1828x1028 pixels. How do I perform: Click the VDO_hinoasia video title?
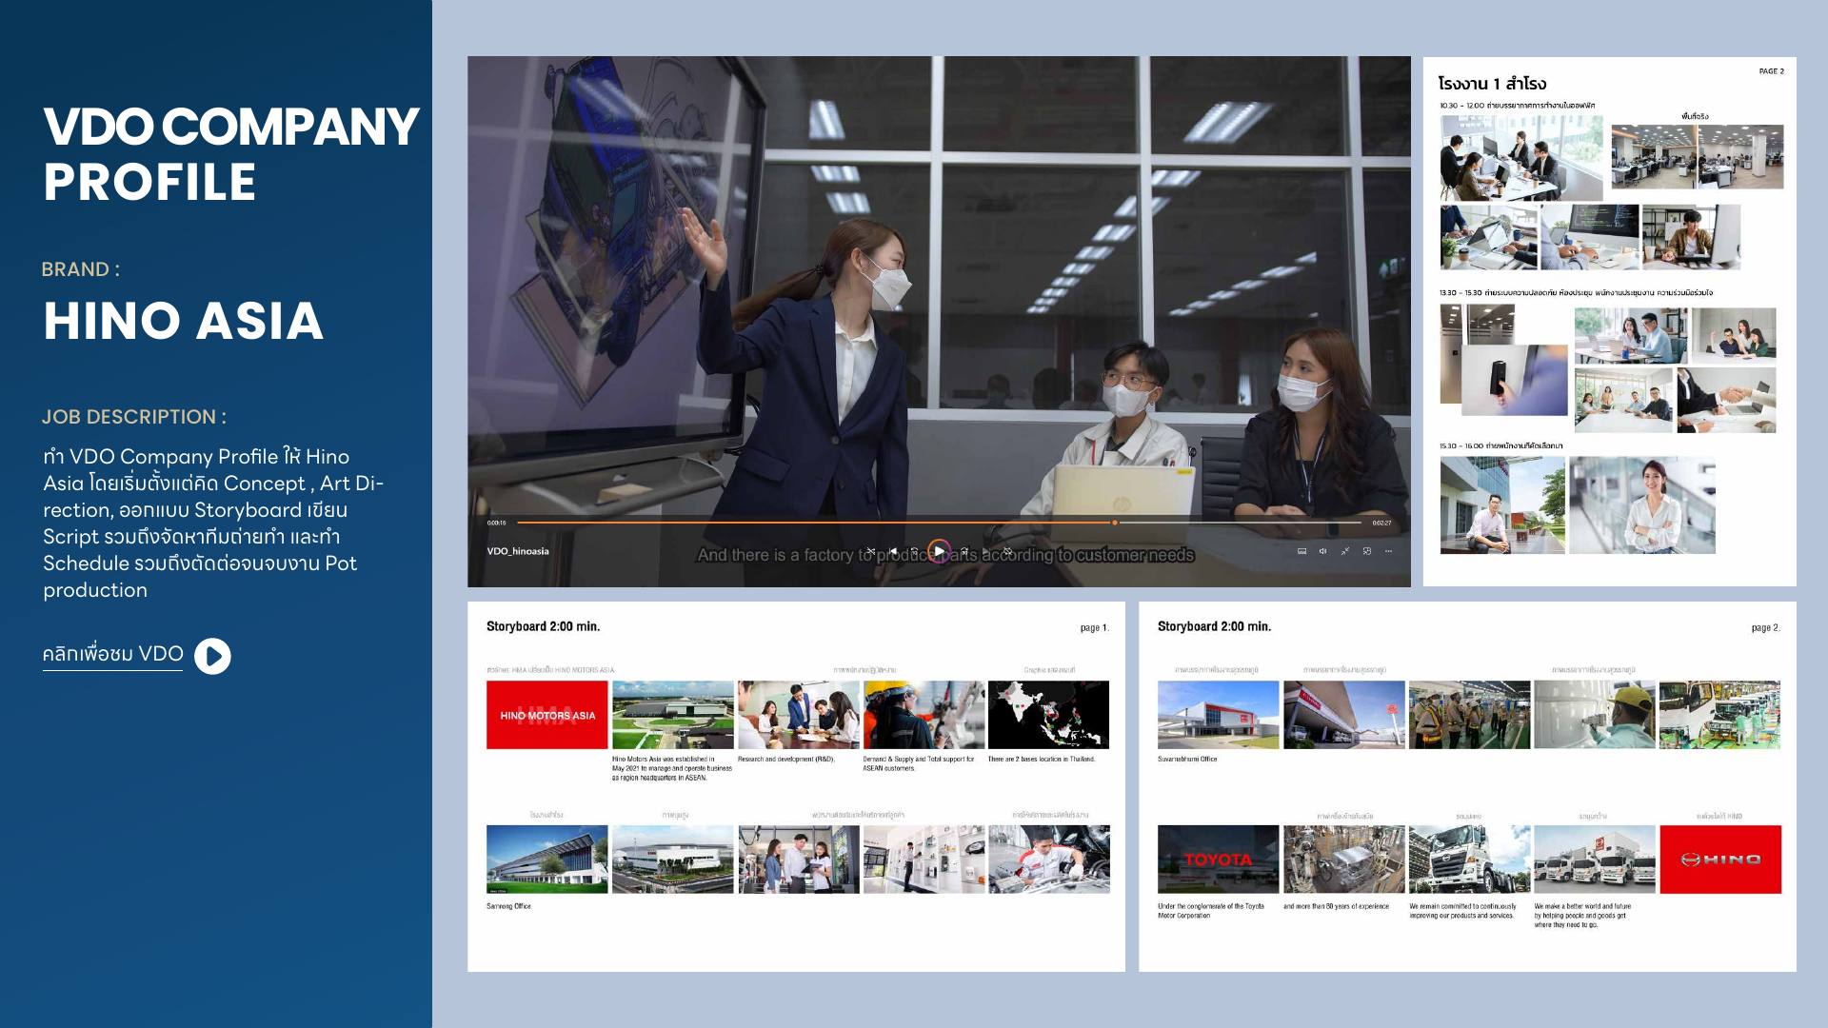point(518,551)
